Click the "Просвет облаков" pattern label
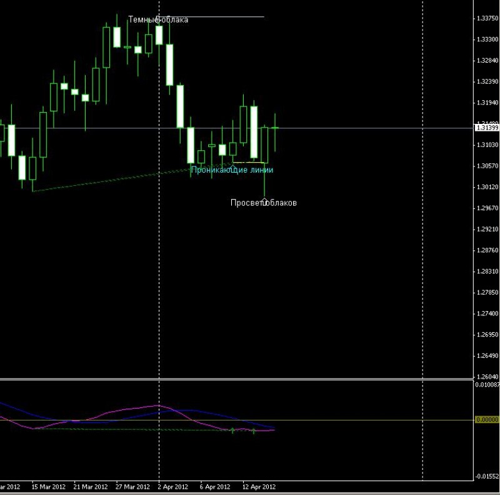 coord(263,203)
